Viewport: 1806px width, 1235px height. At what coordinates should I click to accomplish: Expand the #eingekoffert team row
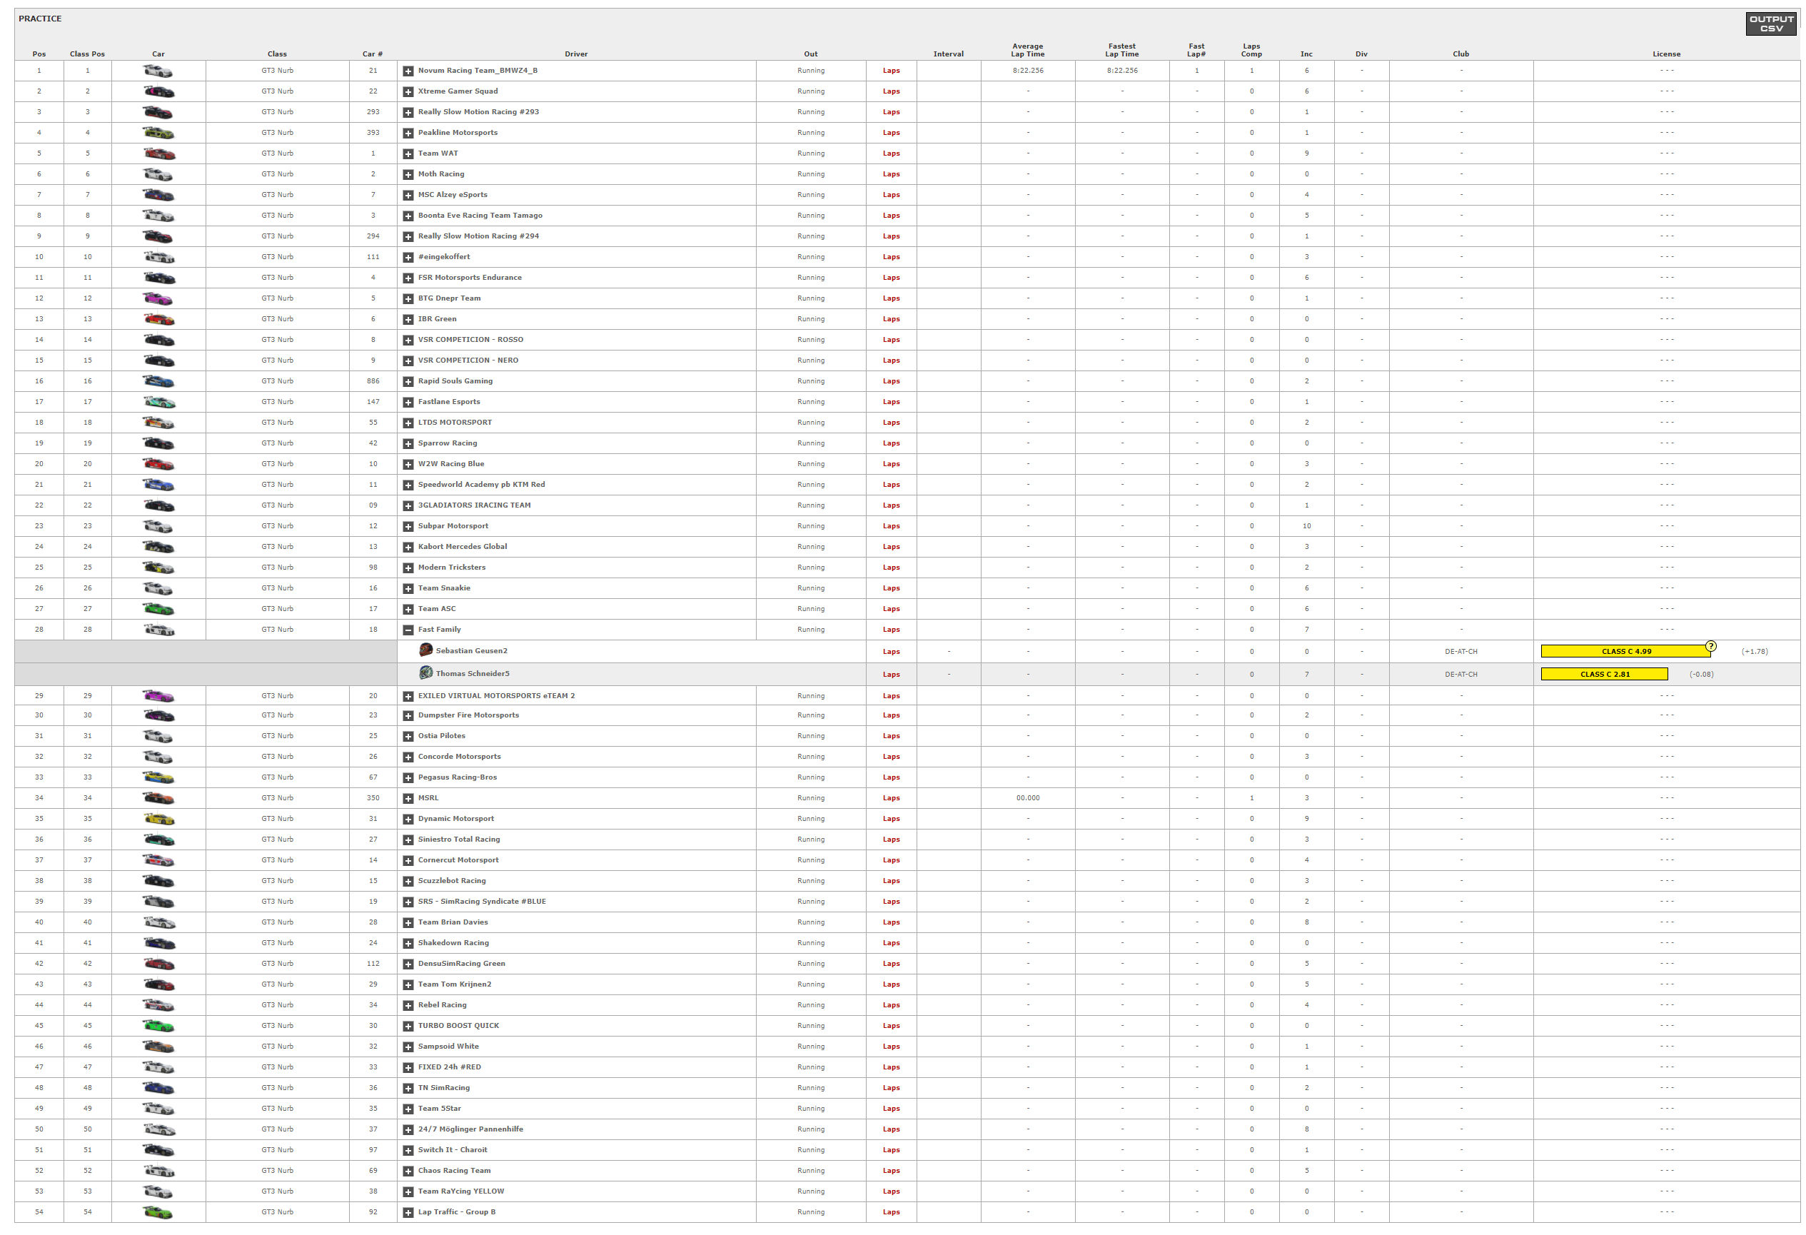pos(408,257)
